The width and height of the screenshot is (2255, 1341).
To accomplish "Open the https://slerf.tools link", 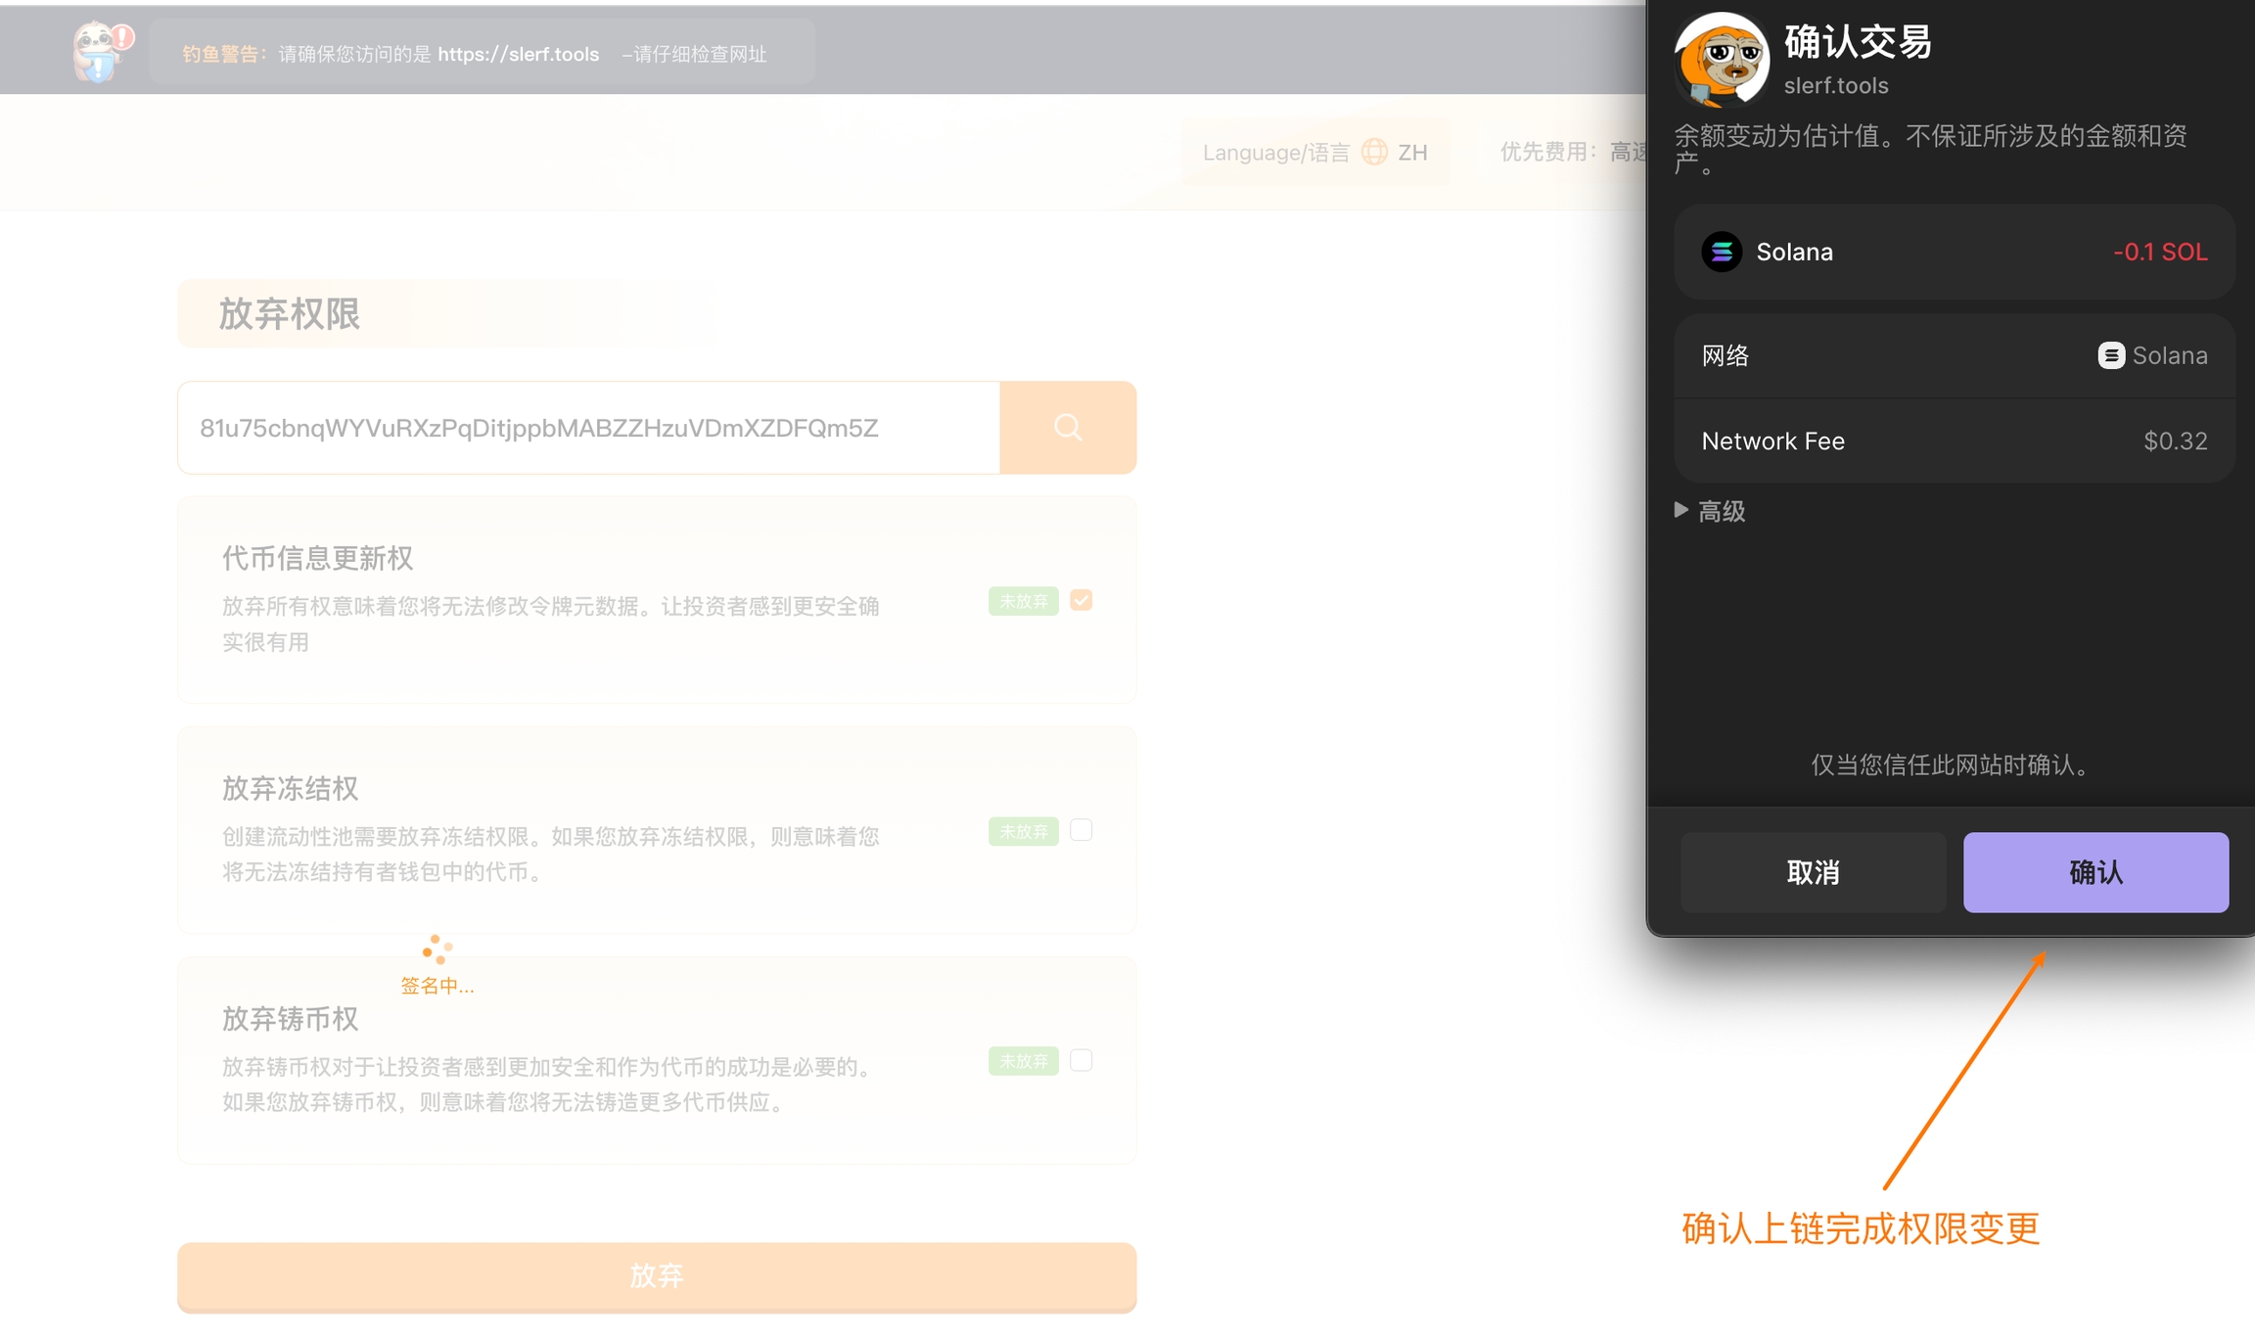I will click(518, 54).
